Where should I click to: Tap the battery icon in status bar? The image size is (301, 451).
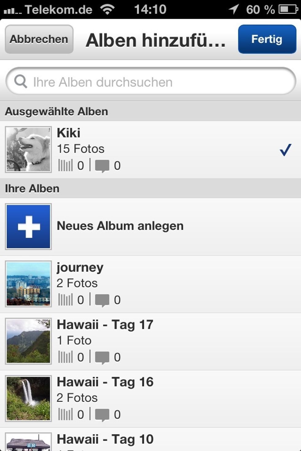point(288,10)
